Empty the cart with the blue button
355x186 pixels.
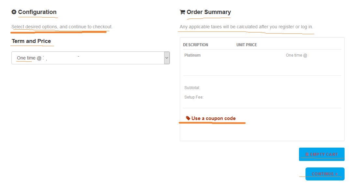click(x=322, y=154)
